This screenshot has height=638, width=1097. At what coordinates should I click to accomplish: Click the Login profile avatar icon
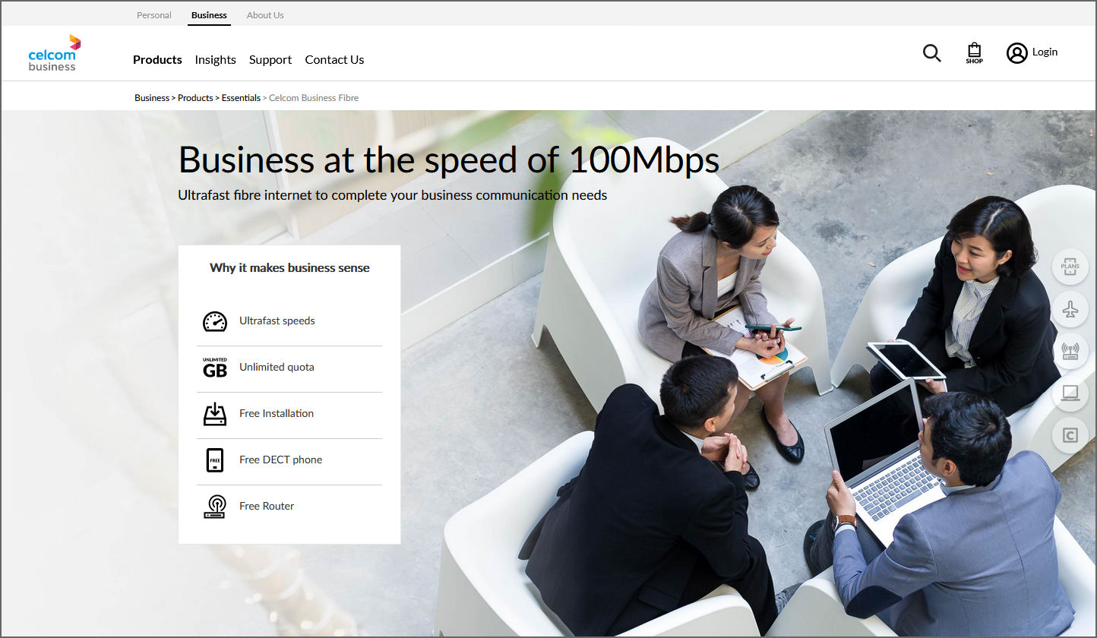pyautogui.click(x=1016, y=53)
